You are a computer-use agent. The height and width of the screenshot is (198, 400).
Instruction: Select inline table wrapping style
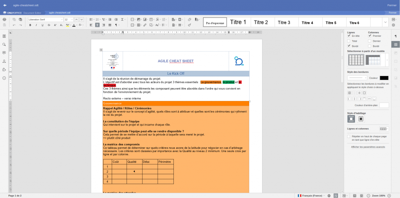pos(351,119)
